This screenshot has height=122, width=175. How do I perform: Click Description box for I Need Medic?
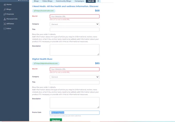pyautogui.click(x=75, y=50)
